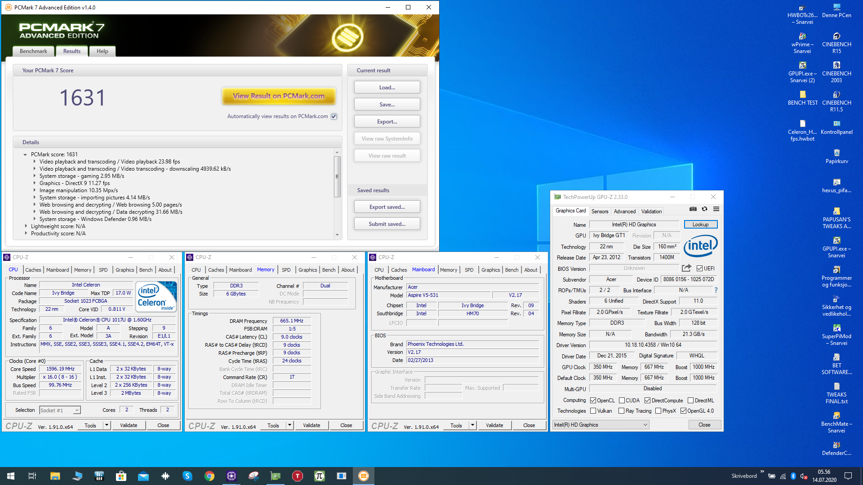Click Export... button in Current result
This screenshot has width=863, height=485.
point(387,122)
